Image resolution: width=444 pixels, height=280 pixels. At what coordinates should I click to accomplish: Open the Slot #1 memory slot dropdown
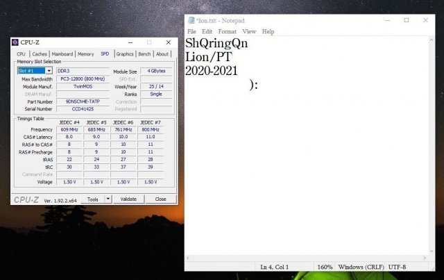(x=49, y=71)
